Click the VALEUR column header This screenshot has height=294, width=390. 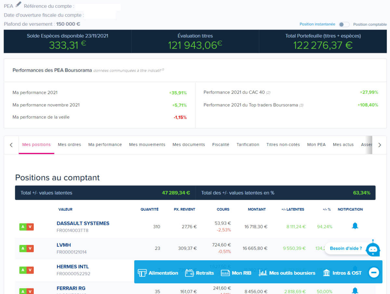tap(65, 210)
